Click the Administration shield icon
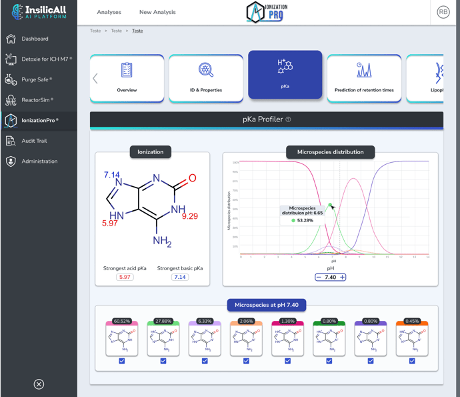 tap(11, 161)
